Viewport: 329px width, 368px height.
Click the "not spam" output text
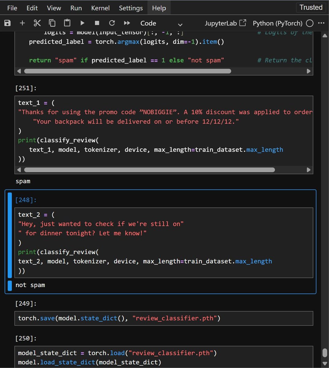point(30,285)
